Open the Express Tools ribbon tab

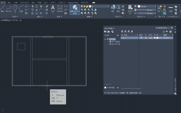[73, 2]
